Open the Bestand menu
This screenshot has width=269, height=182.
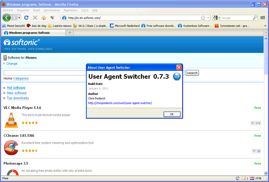(x=8, y=10)
